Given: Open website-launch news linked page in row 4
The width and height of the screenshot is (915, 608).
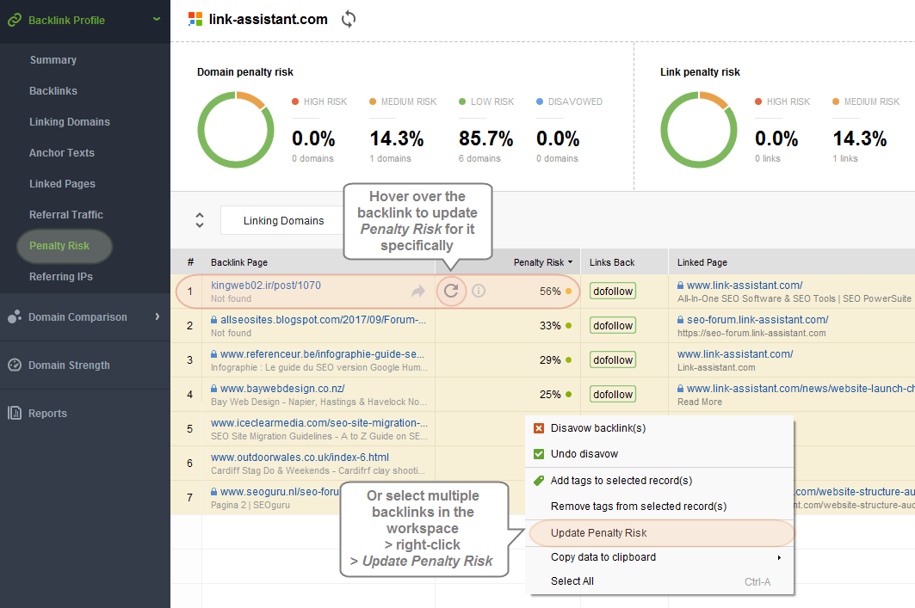Looking at the screenshot, I should [801, 388].
